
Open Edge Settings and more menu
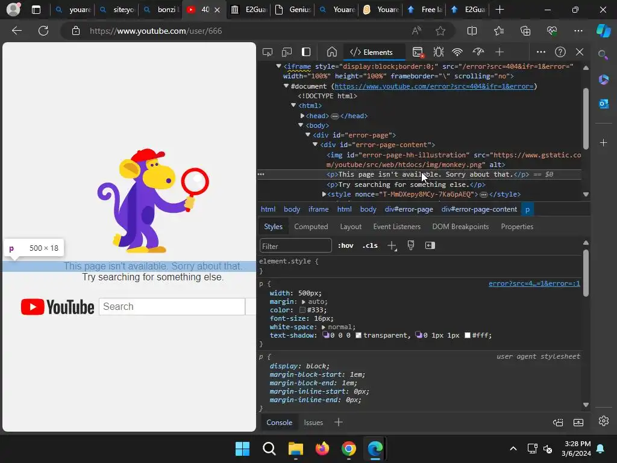578,31
